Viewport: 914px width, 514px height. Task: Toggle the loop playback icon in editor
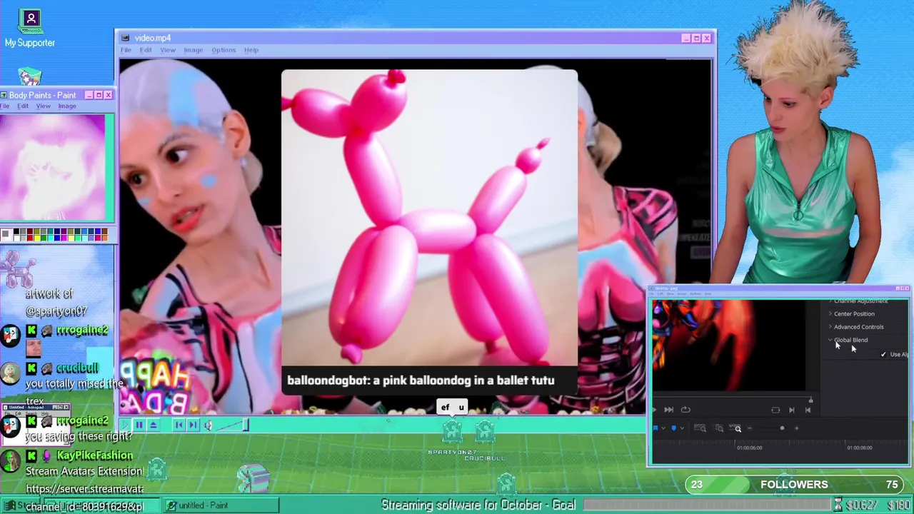point(685,410)
